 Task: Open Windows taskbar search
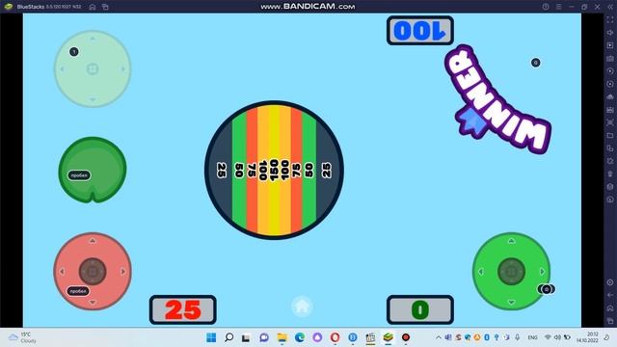(228, 337)
